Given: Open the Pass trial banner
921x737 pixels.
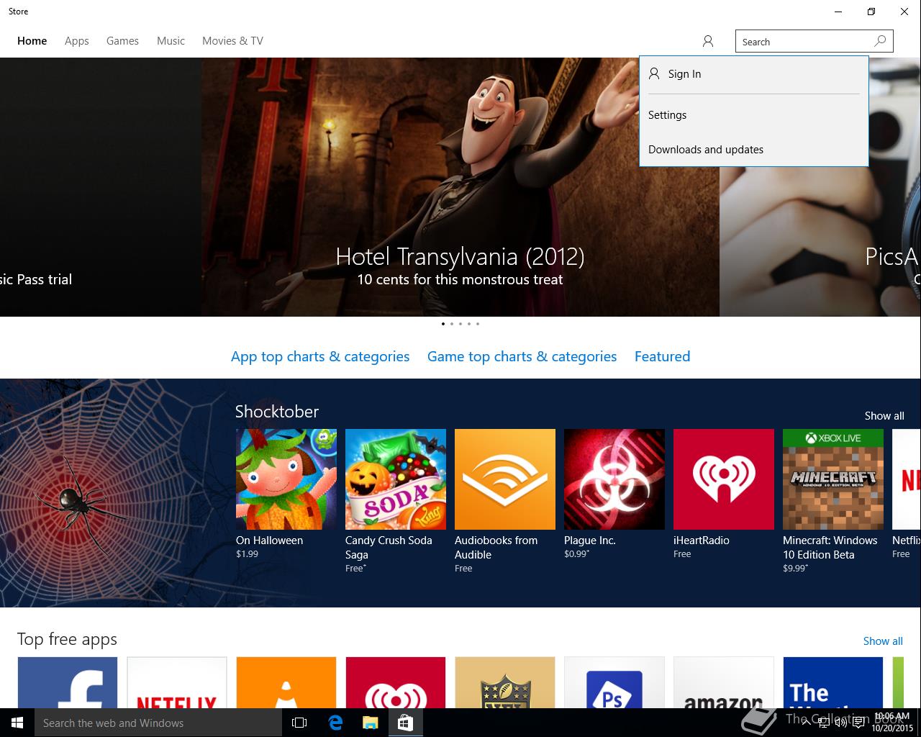Looking at the screenshot, I should pyautogui.click(x=101, y=187).
